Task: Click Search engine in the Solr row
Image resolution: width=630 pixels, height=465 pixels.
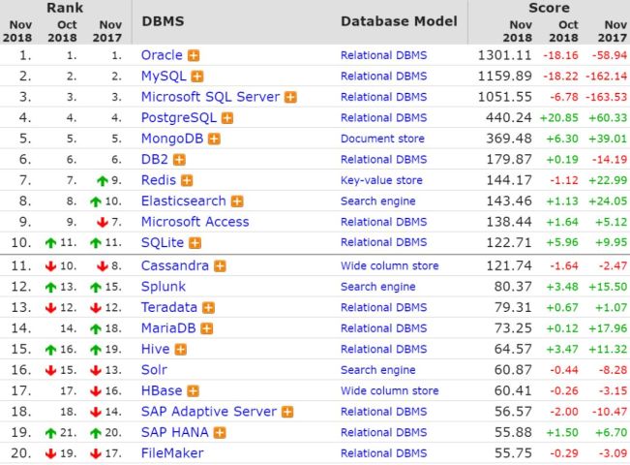Action: 378,370
